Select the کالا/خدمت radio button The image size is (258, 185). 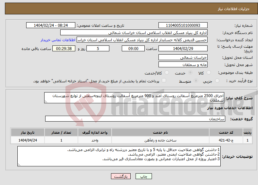tap(167, 73)
